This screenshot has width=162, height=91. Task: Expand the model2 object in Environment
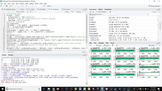90,27
